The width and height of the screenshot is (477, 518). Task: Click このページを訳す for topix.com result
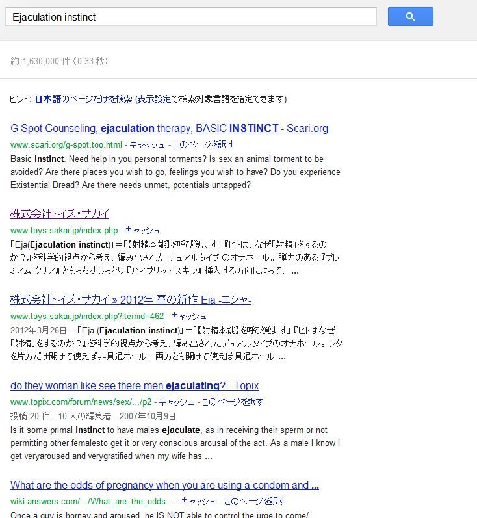[x=233, y=402]
